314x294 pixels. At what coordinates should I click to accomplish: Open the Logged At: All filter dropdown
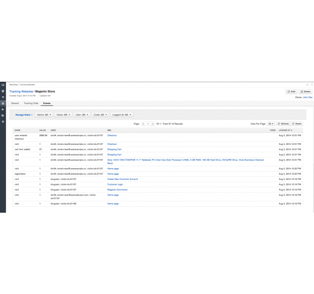coord(122,115)
